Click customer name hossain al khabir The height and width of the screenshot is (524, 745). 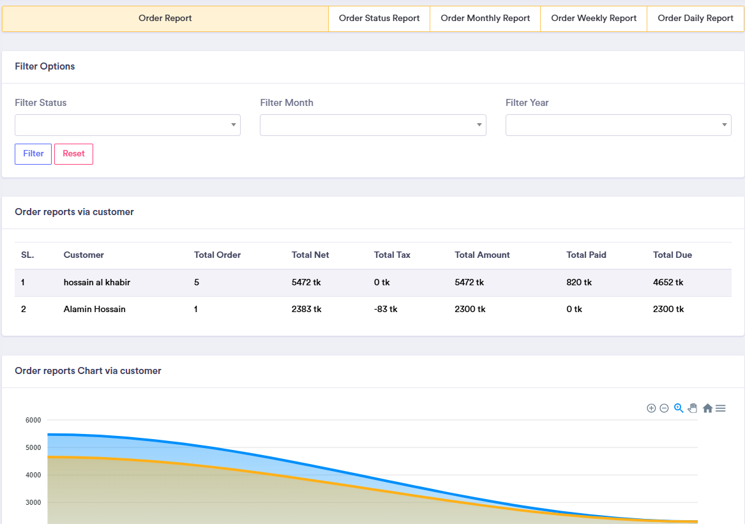(97, 283)
